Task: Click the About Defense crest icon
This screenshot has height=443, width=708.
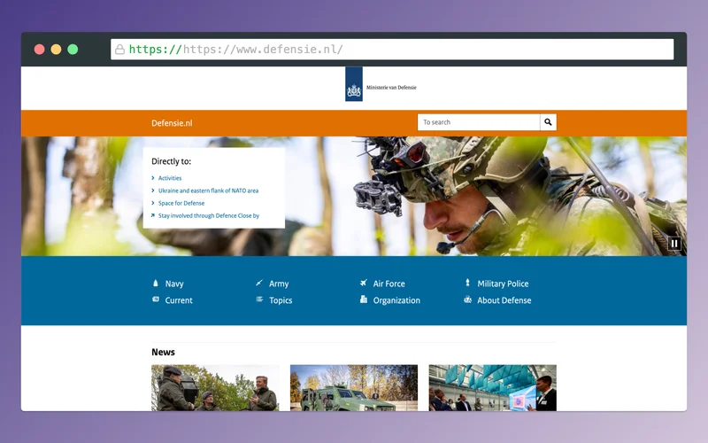Action: click(467, 299)
